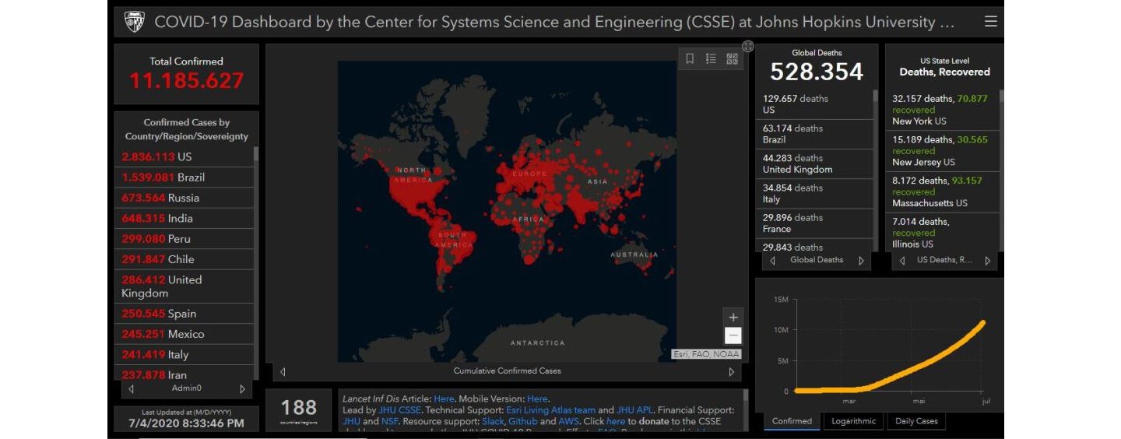Screen dimensions: 1121x439
Task: Zoom out on the map with minus
Action: point(733,335)
